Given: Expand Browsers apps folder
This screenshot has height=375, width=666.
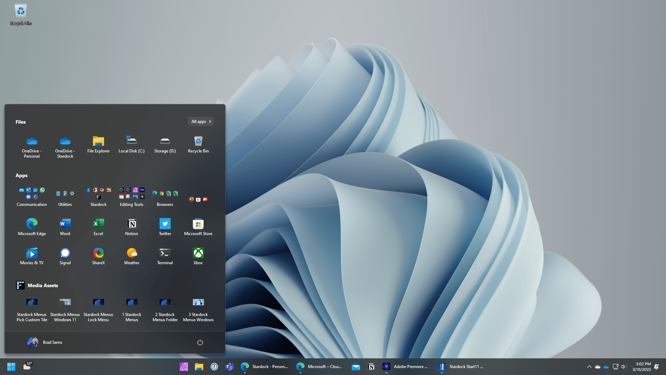Looking at the screenshot, I should click(x=165, y=194).
